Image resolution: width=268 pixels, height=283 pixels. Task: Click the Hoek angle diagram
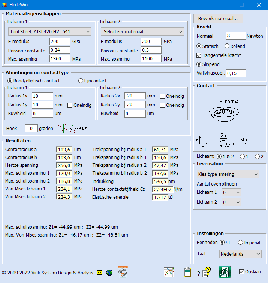[72, 129]
